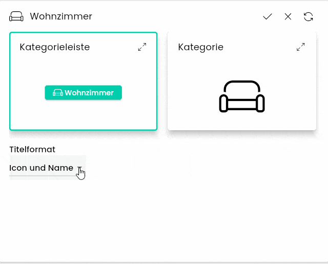Reset settings with the refresh icon
The image size is (328, 264).
pos(308,17)
